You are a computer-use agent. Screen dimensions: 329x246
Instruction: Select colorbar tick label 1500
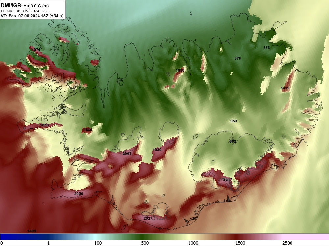[x=240, y=243]
